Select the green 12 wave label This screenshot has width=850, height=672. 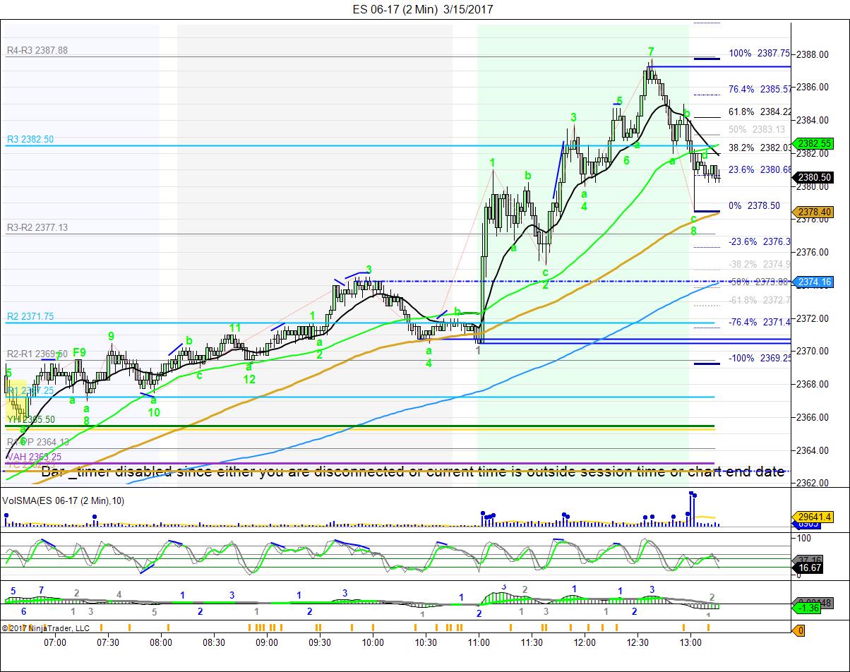coord(249,379)
